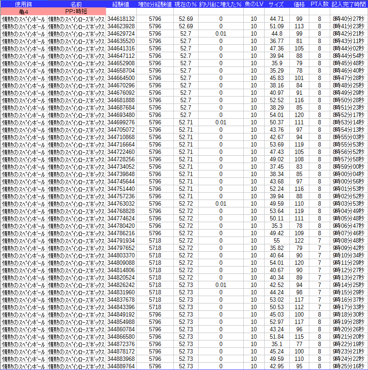
Task: Click the 0.01 cell in row 344699276
Action: coord(221,122)
